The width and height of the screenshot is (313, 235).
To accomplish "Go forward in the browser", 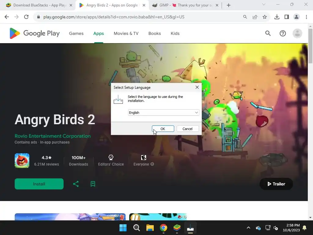I will [17, 17].
